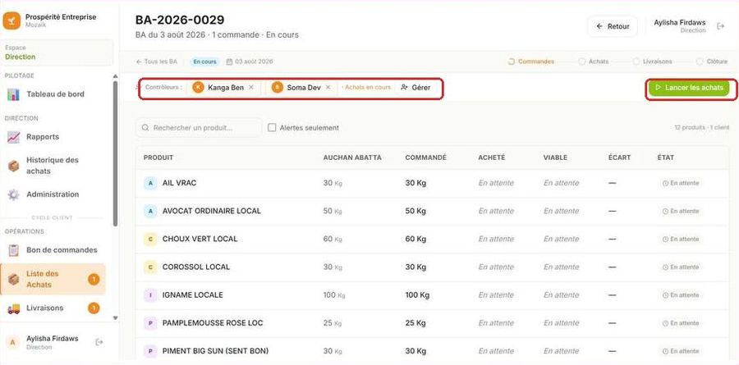
Task: Select the Livraisons step
Action: tap(652, 62)
